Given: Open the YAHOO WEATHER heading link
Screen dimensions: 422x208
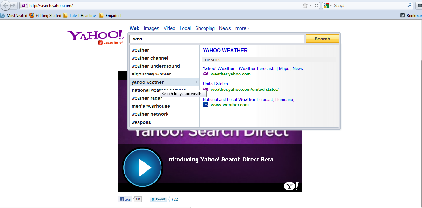Looking at the screenshot, I should pyautogui.click(x=225, y=50).
